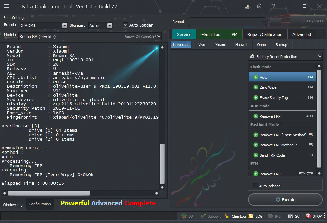Open the LOG notes icon
This screenshot has height=223, width=327.
[x=251, y=216]
